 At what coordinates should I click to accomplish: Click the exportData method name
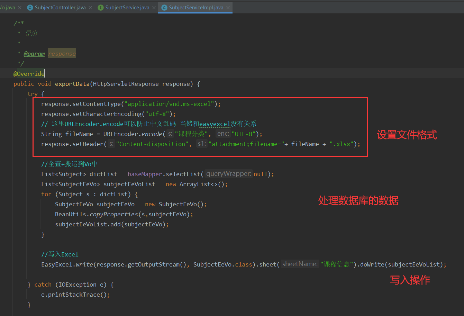(x=72, y=84)
